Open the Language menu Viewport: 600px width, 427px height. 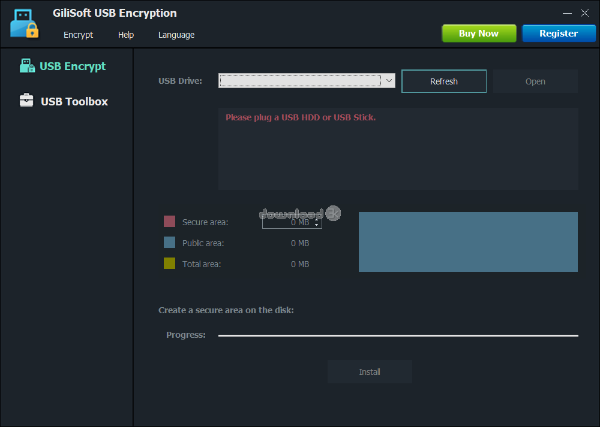pos(176,35)
